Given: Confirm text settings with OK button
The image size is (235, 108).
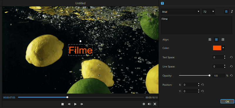Looking at the screenshot, I should (x=227, y=102).
